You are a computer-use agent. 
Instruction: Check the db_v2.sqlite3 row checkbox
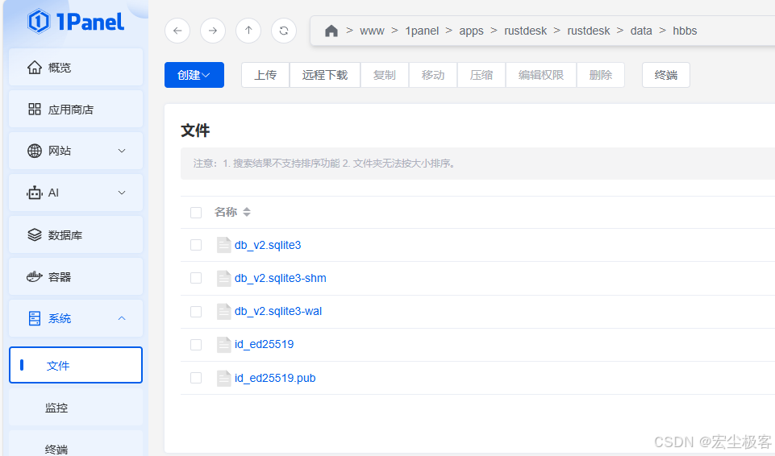pos(196,245)
